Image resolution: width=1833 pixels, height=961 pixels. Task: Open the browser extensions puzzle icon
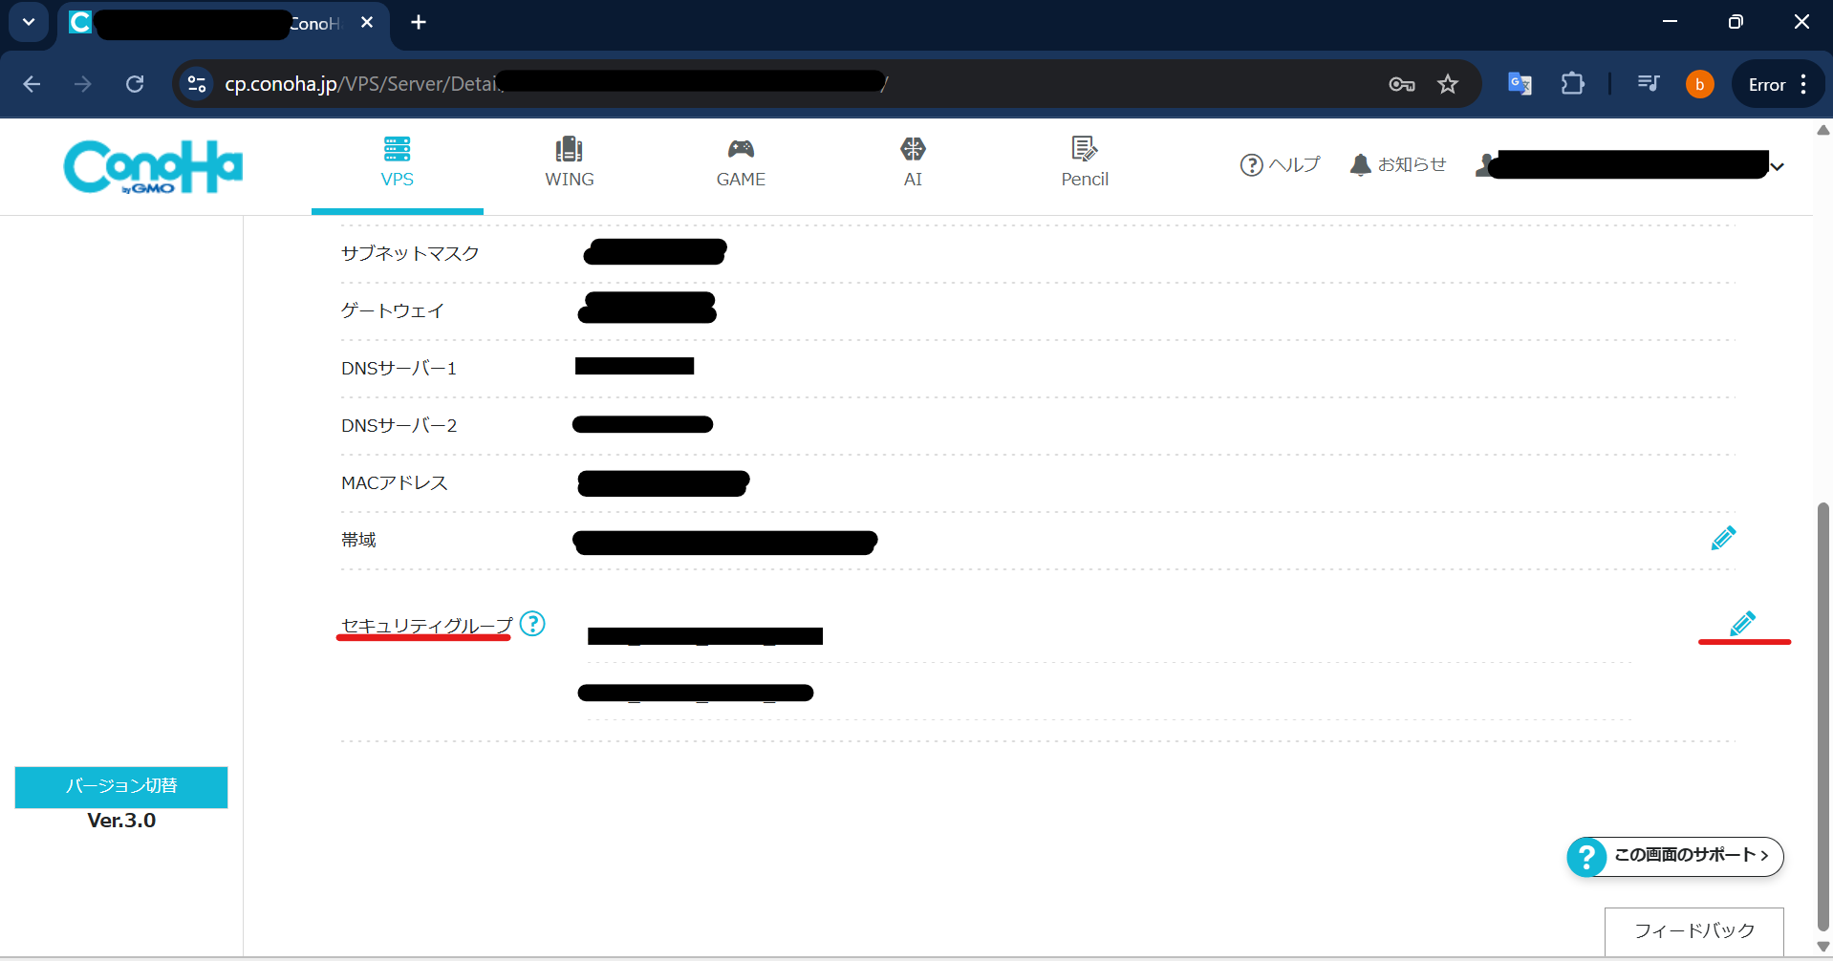point(1572,84)
